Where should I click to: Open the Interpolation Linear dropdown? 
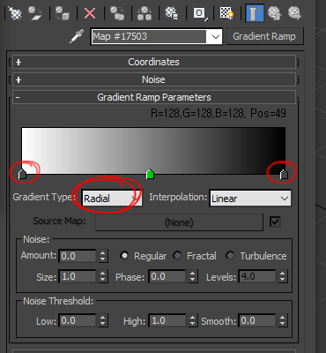(250, 199)
